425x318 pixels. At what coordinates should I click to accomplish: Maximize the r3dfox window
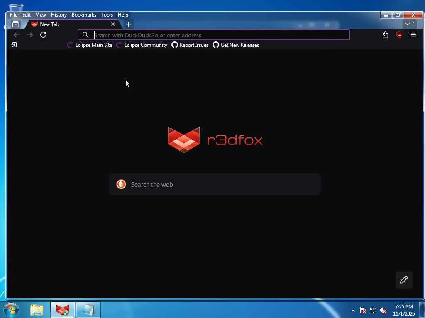click(x=398, y=15)
